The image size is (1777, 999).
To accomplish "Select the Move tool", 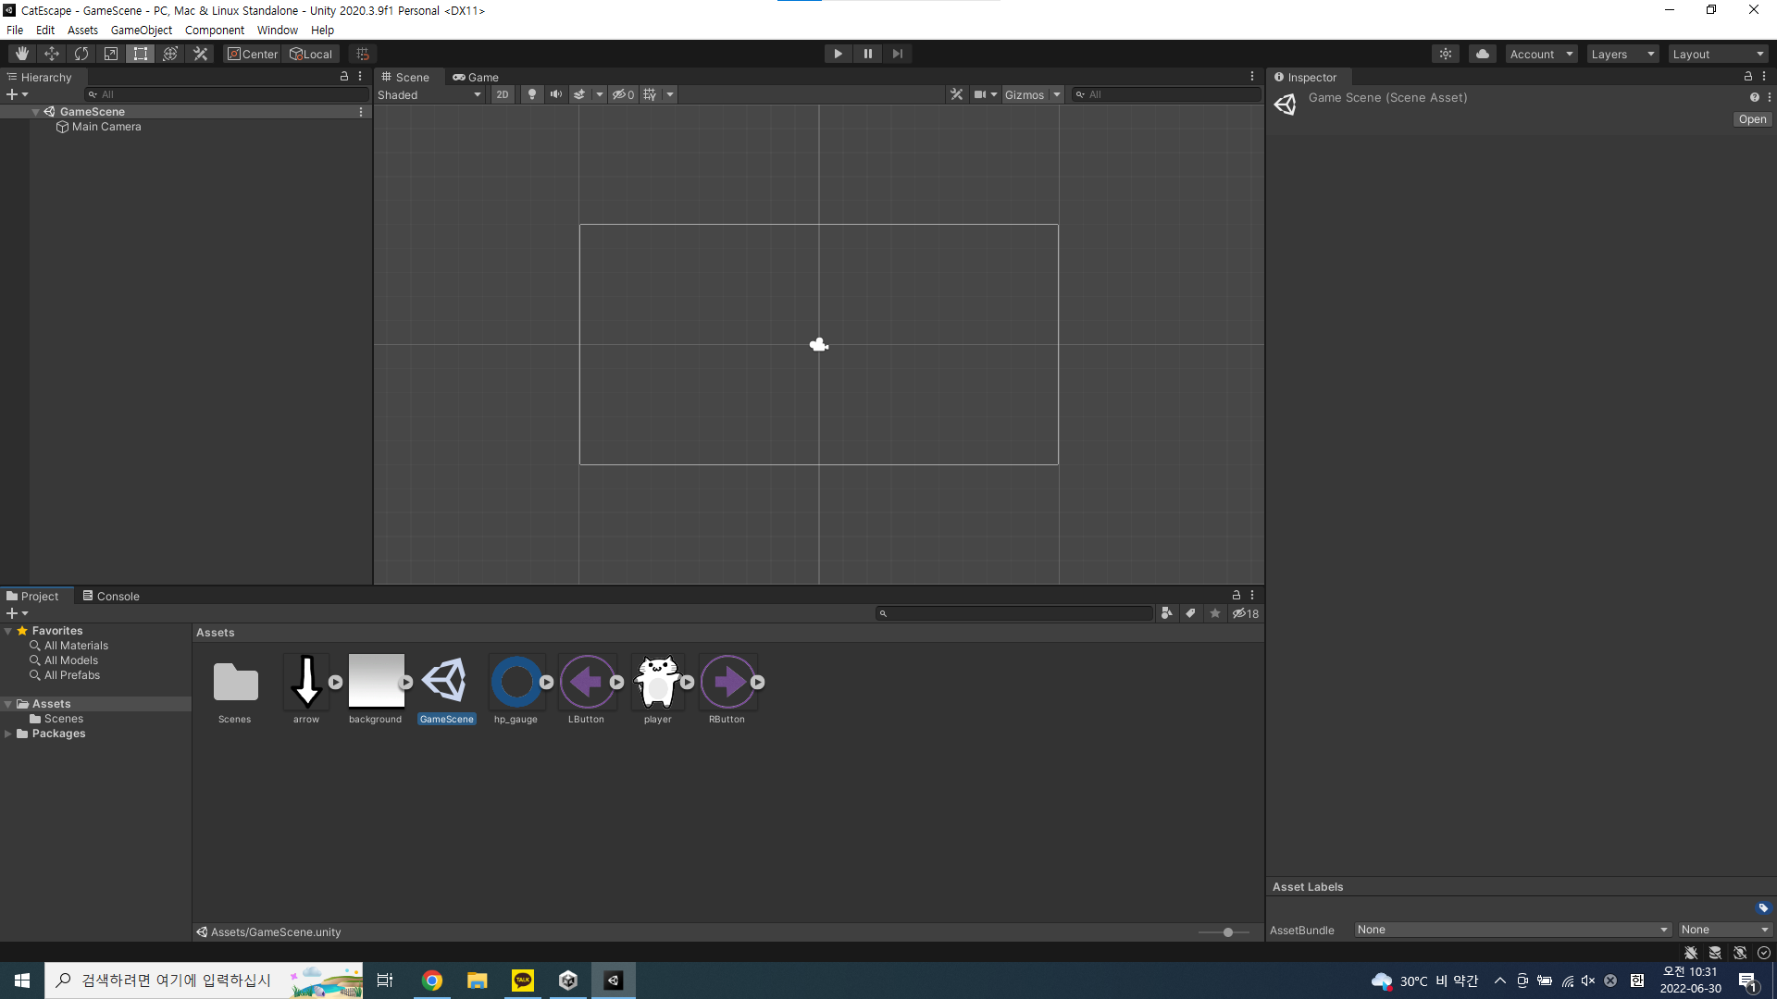I will (52, 54).
